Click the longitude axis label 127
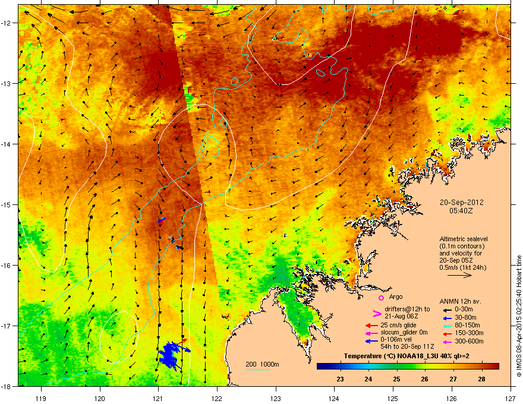 [511, 398]
